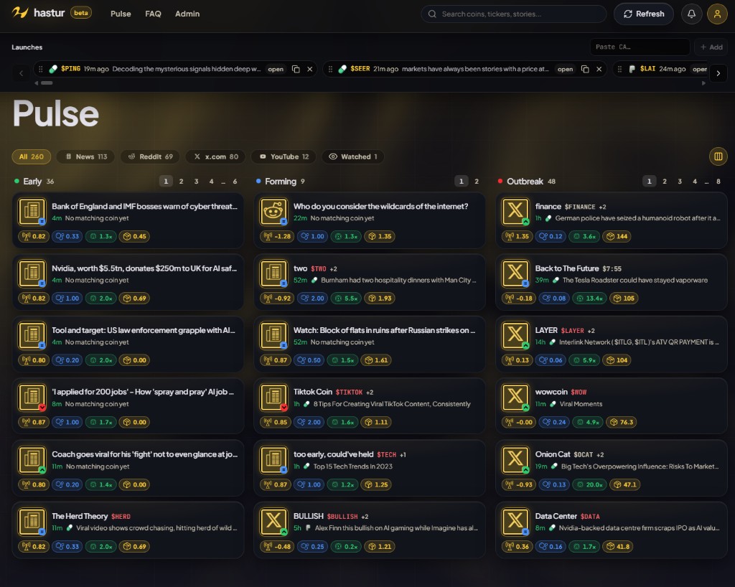Open the column layout settings icon
The image size is (735, 587).
pos(718,156)
